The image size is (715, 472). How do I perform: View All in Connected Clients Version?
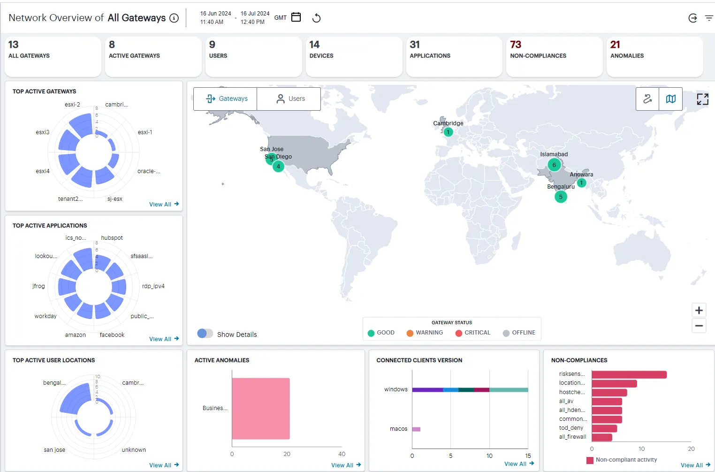pos(519,464)
